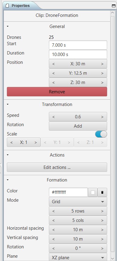117x261 pixels.
Task: Click the Edit actions button
Action: [57, 167]
